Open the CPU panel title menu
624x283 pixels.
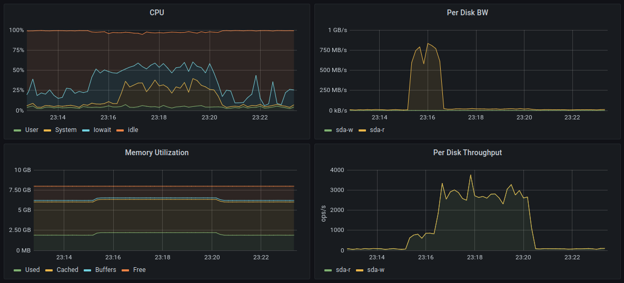pyautogui.click(x=157, y=12)
